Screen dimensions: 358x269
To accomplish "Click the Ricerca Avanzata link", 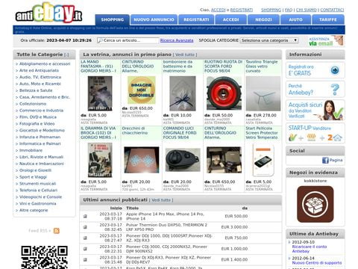I will coord(177,40).
